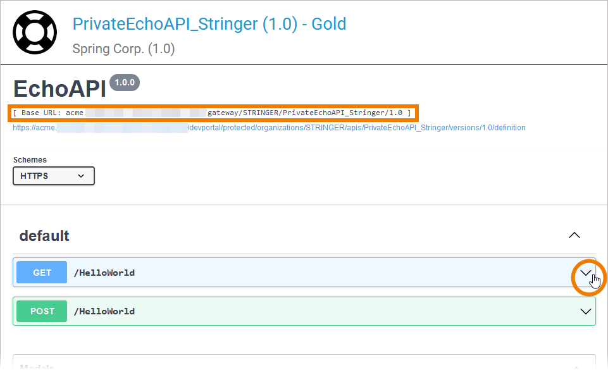Click the down arrow in the HTTPS selector
The height and width of the screenshot is (370, 608).
coord(81,176)
